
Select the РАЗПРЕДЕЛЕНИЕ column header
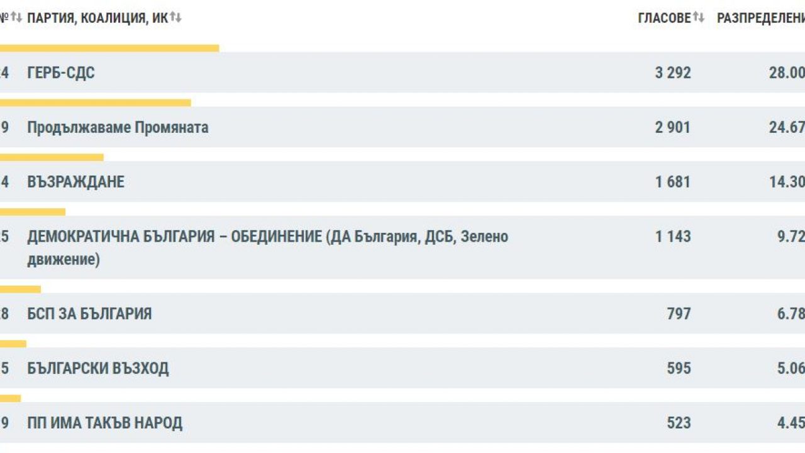pos(761,18)
